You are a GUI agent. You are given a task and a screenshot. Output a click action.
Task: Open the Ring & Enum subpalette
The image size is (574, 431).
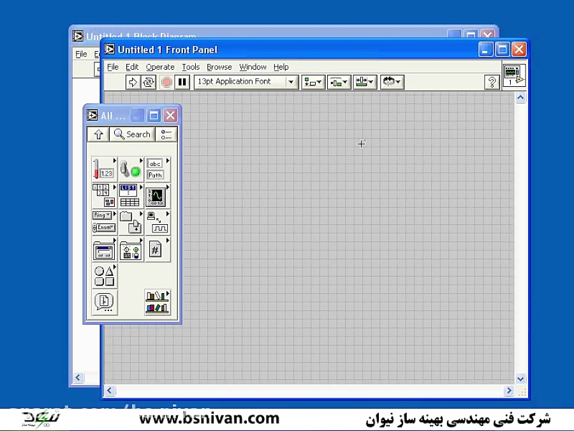(x=105, y=222)
